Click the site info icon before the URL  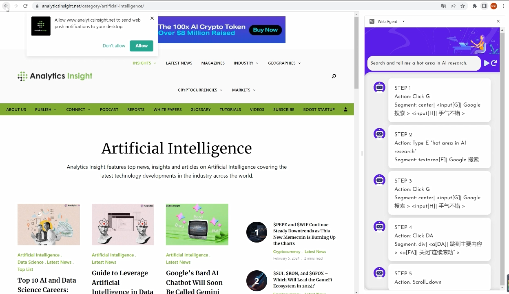[x=37, y=6]
